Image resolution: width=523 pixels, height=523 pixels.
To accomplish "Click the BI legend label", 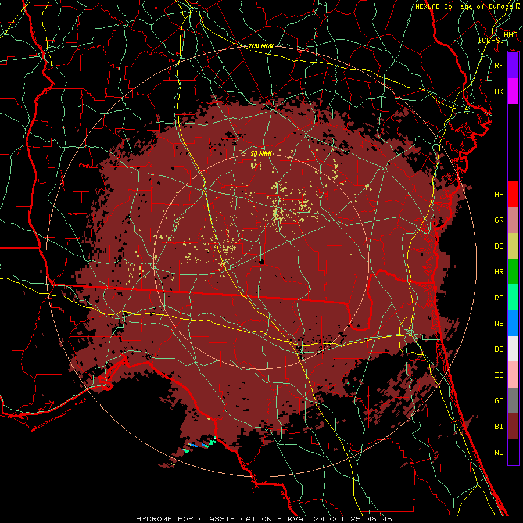I will (499, 427).
